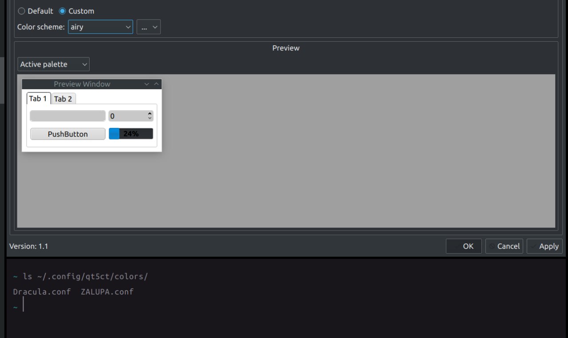
Task: Click the spin box value field showing 0
Action: click(x=127, y=116)
